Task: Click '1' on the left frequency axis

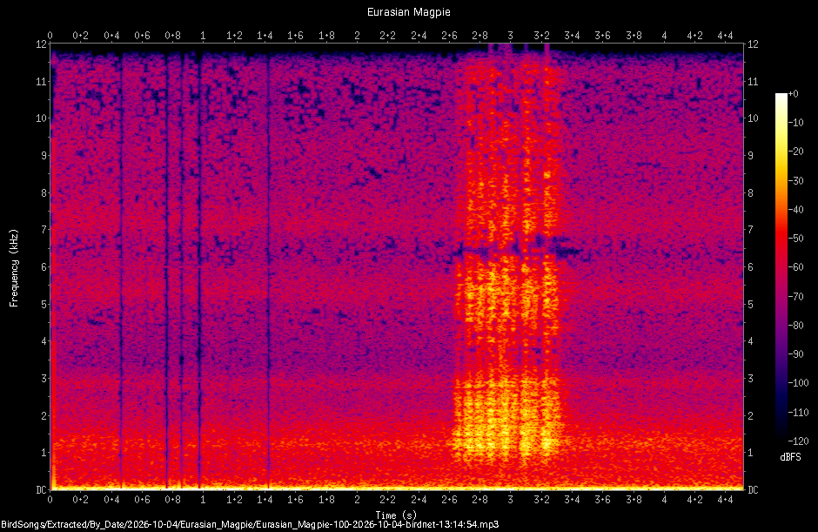Action: pos(44,453)
